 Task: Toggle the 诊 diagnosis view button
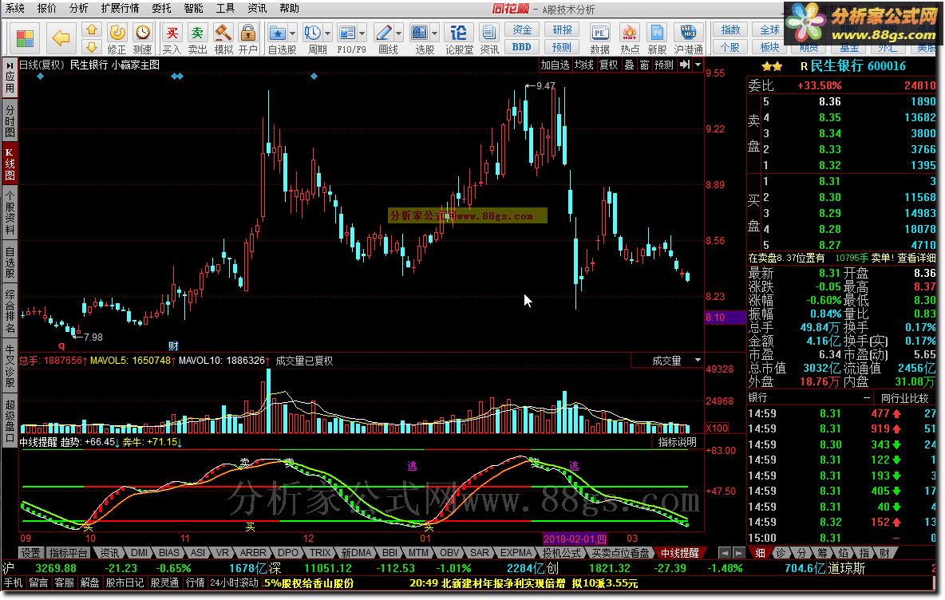(x=781, y=552)
